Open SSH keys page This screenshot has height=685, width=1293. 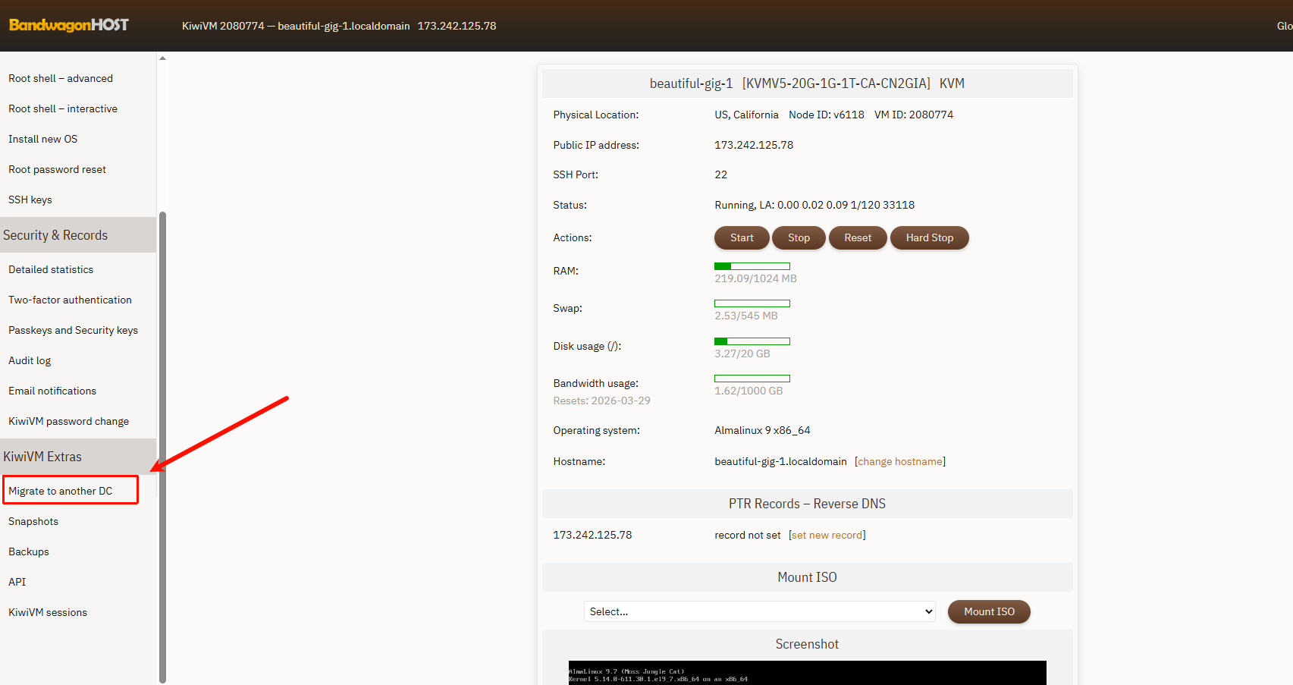(x=30, y=200)
